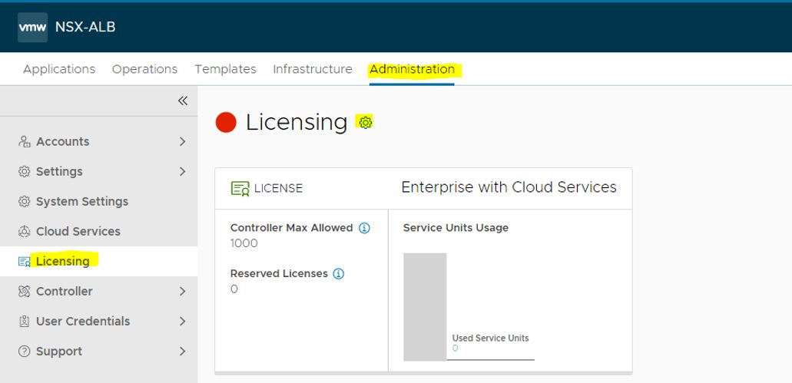792x383 pixels.
Task: Click the gray service units bar
Action: pos(425,307)
